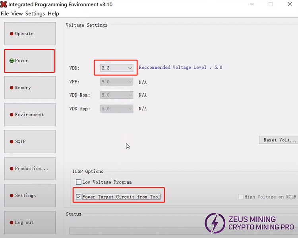298x238 pixels.
Task: Click the Voltage Settings group label
Action: [x=87, y=25]
